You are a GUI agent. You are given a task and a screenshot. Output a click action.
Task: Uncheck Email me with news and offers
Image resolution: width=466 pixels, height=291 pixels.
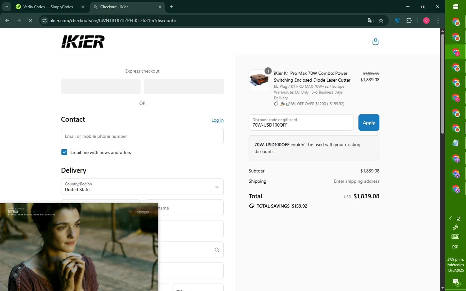[64, 152]
